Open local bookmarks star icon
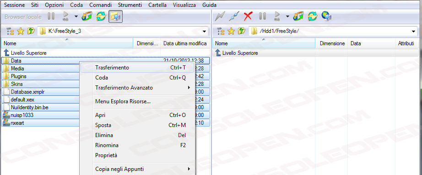This screenshot has height=175, width=422. 21,32
